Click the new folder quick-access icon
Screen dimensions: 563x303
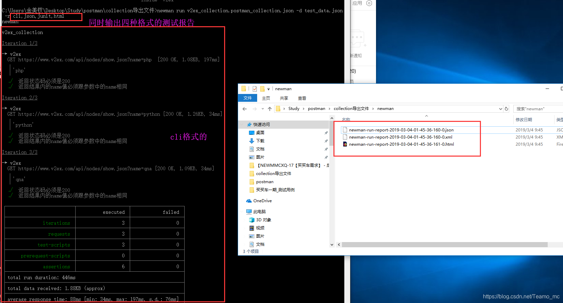[262, 89]
